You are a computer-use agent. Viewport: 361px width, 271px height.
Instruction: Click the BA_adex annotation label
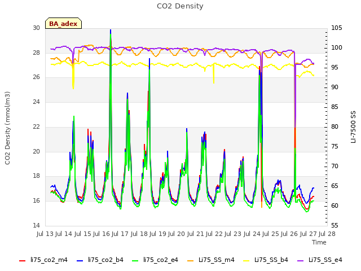point(63,24)
